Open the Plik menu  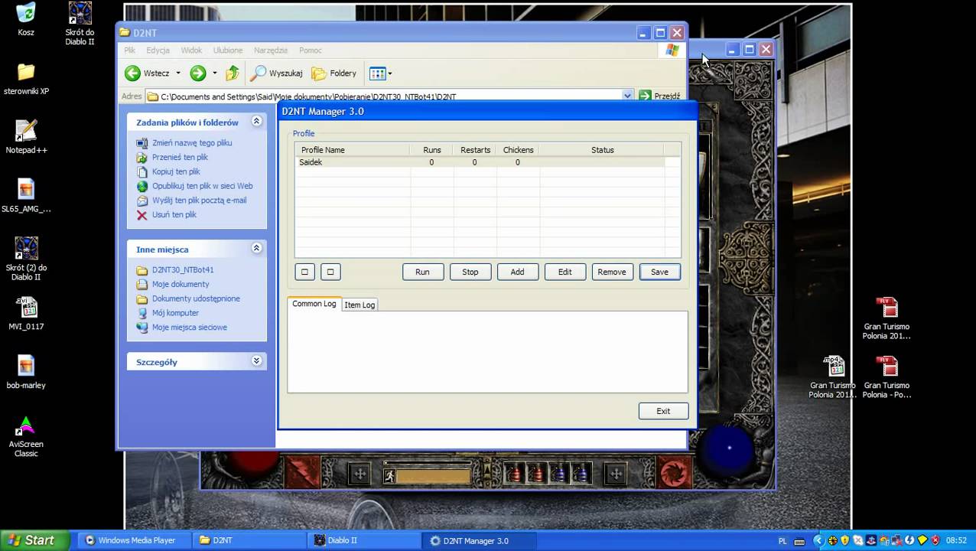point(130,51)
